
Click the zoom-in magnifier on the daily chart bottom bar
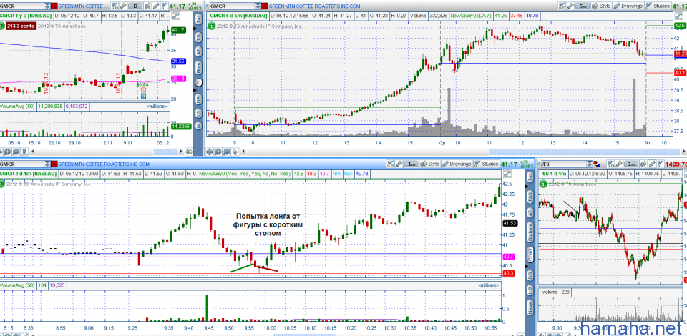click(x=7, y=152)
